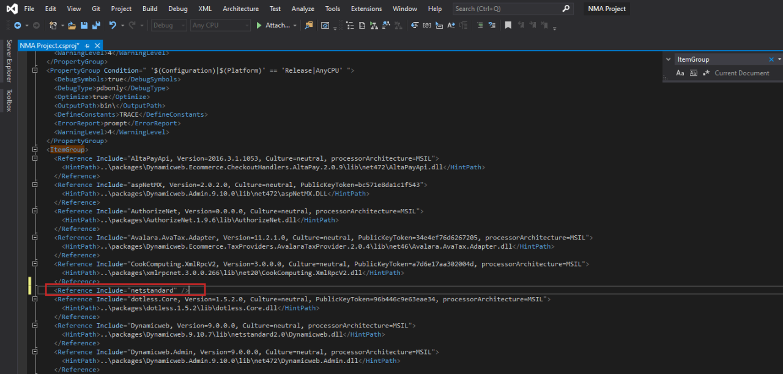
Task: Collapse the Release PropertyGroup node
Action: (x=35, y=70)
